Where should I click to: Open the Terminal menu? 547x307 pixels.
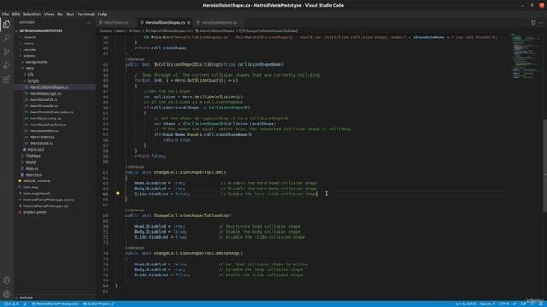[85, 14]
